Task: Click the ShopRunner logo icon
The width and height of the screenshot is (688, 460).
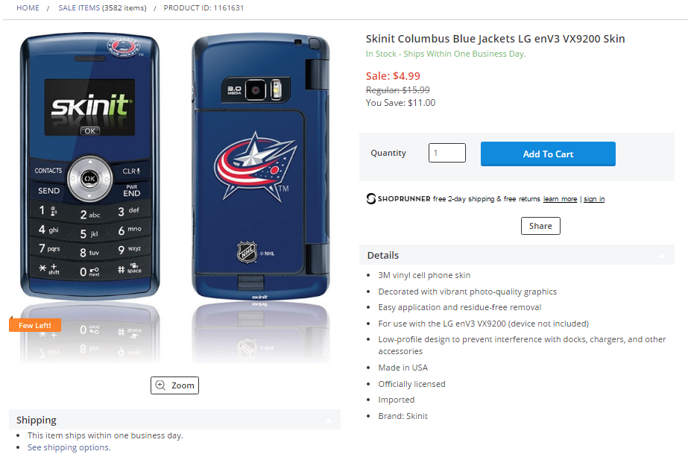Action: [x=371, y=199]
